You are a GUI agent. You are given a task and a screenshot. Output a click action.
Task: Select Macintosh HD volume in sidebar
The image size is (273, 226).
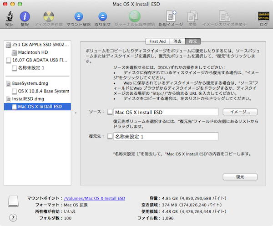coord(37,52)
